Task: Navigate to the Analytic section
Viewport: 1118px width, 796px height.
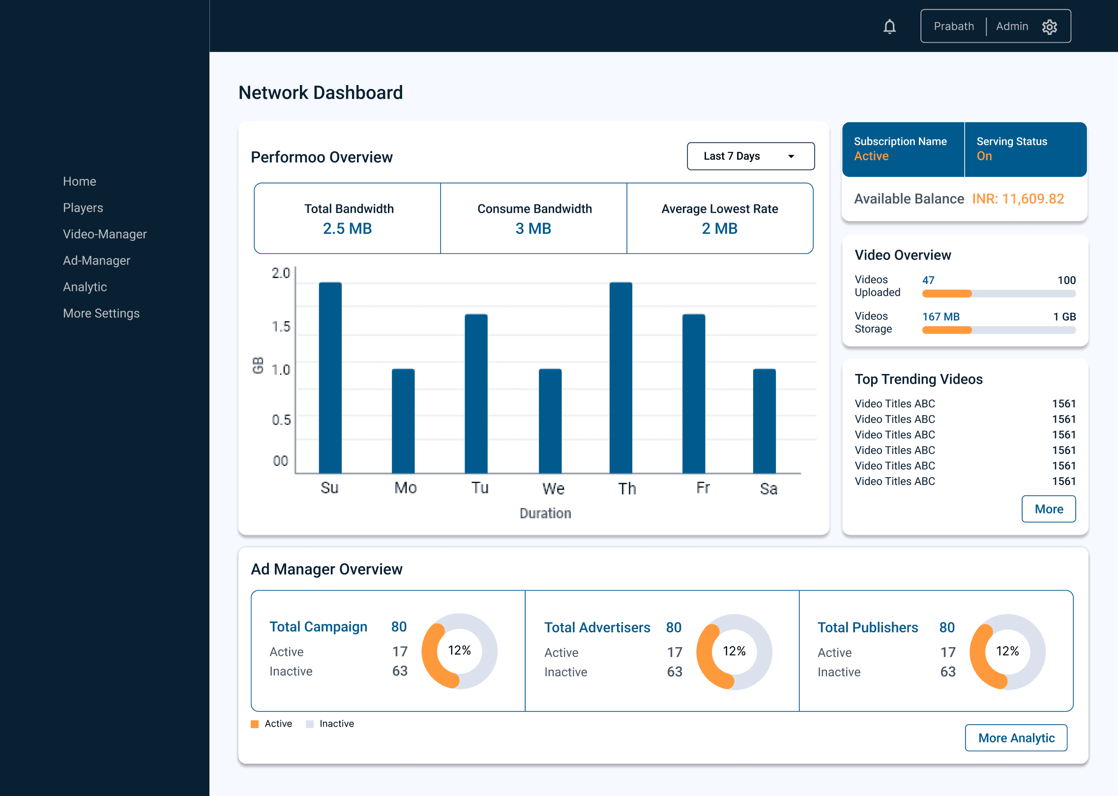Action: (85, 287)
